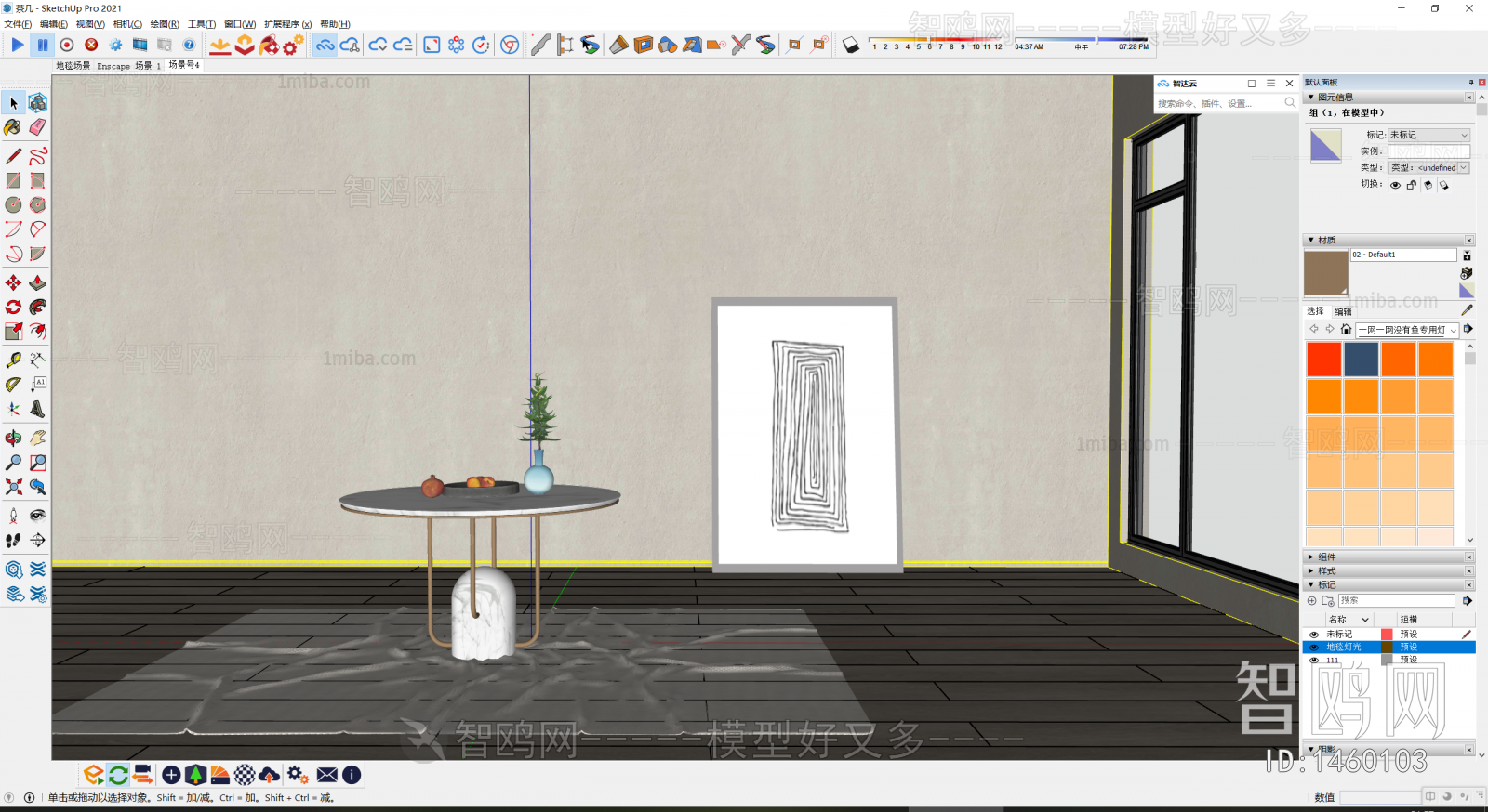This screenshot has width=1488, height=812.
Task: Open the 文件(F) menu
Action: point(18,24)
